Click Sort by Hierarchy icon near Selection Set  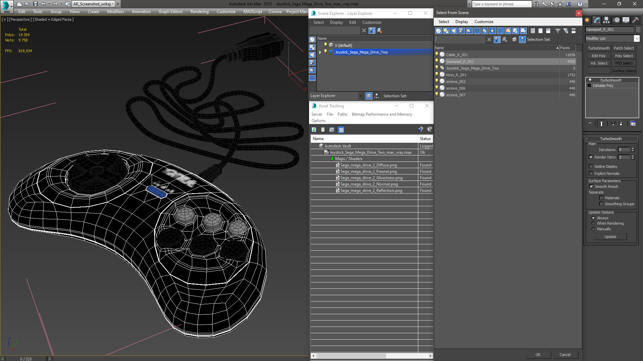click(522, 39)
